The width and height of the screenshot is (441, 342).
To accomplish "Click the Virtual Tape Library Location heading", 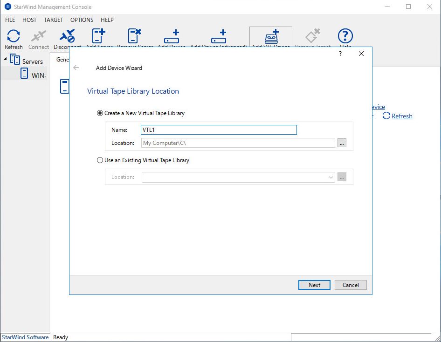I will tap(133, 91).
